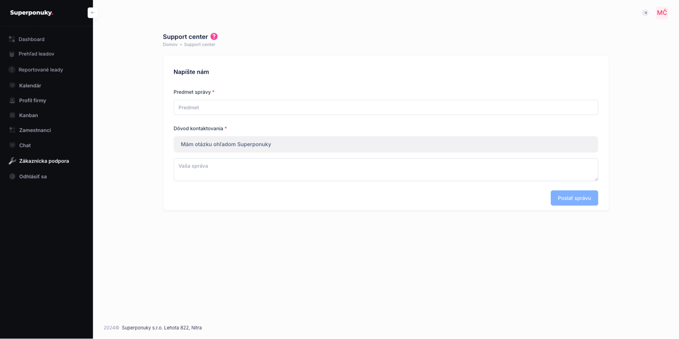Click the Prehľad leadov basket icon

pyautogui.click(x=12, y=54)
